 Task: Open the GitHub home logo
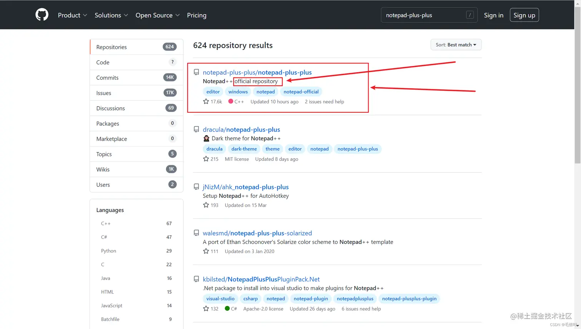[42, 15]
